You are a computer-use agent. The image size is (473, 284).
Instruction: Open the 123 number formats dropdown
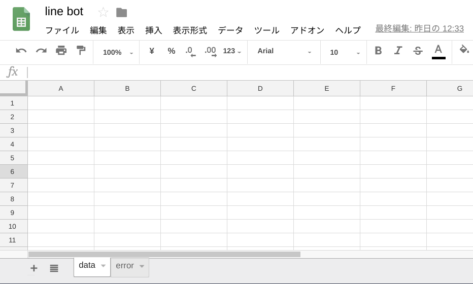click(232, 51)
